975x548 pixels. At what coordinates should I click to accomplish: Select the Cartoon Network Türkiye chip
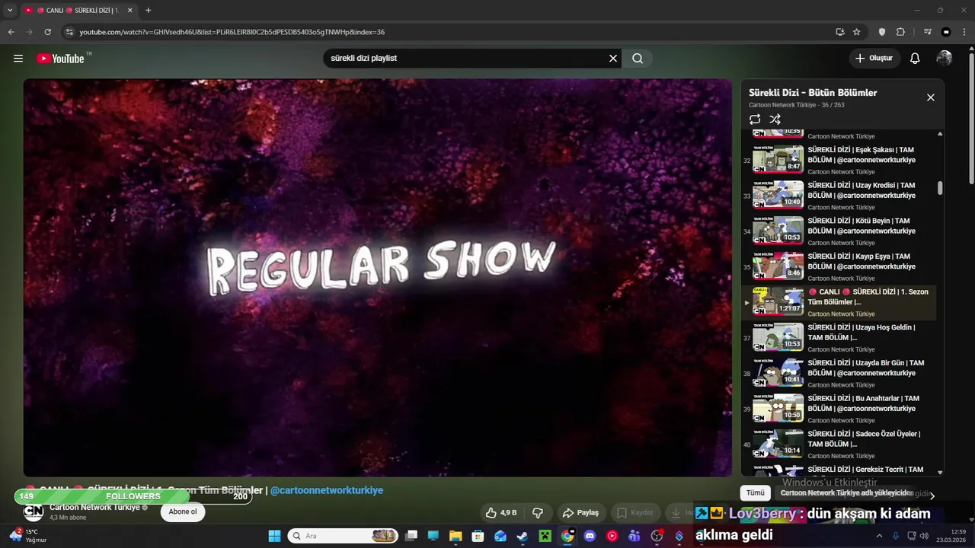coord(846,493)
